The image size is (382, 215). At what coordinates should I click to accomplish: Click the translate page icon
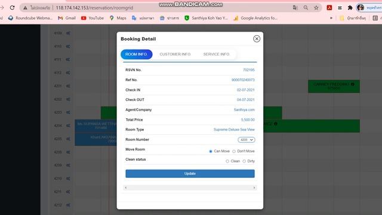[x=295, y=8]
